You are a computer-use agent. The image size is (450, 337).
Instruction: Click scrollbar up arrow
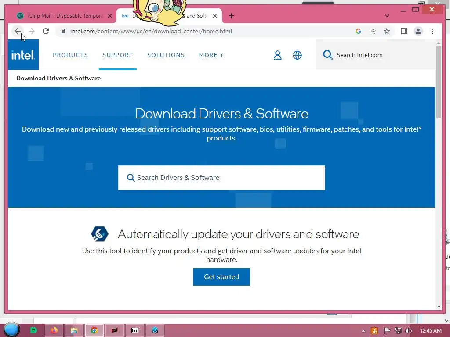pyautogui.click(x=439, y=43)
